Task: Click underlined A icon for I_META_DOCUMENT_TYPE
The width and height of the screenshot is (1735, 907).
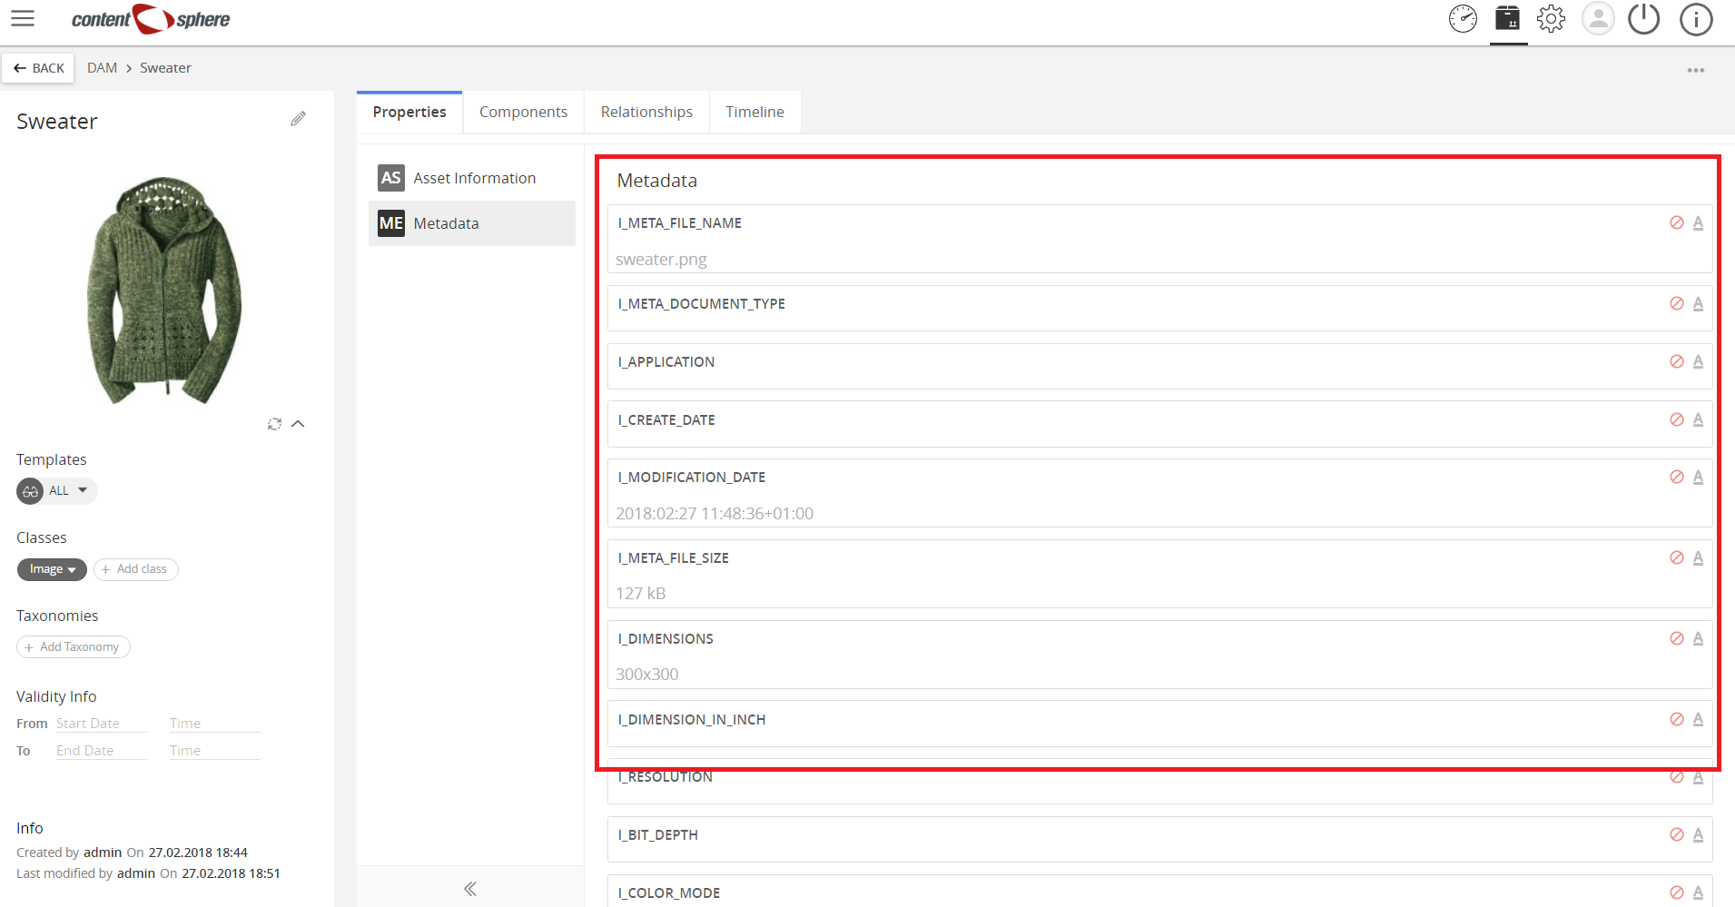Action: (1698, 303)
